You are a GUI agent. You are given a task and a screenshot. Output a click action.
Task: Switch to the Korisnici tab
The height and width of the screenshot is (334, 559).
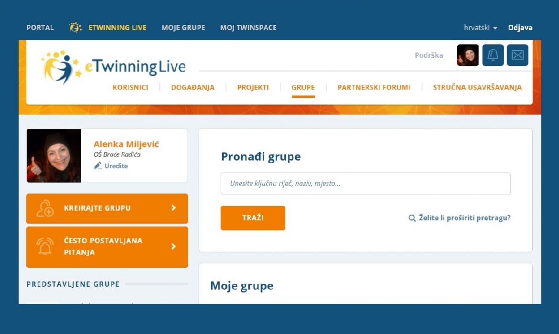click(130, 88)
